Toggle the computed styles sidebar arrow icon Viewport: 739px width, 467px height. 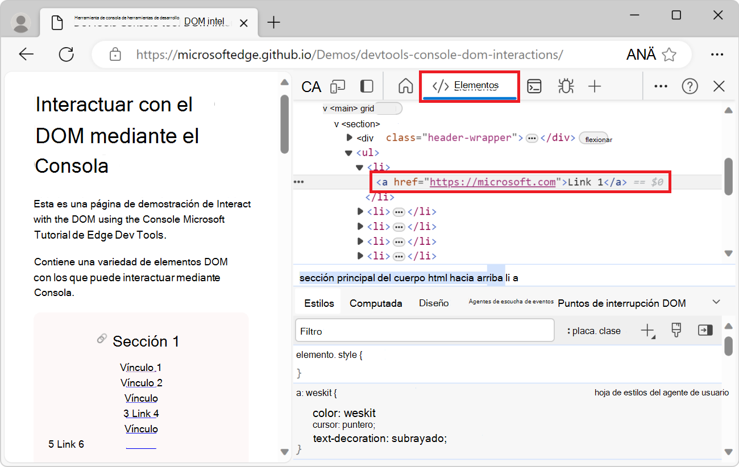[705, 330]
